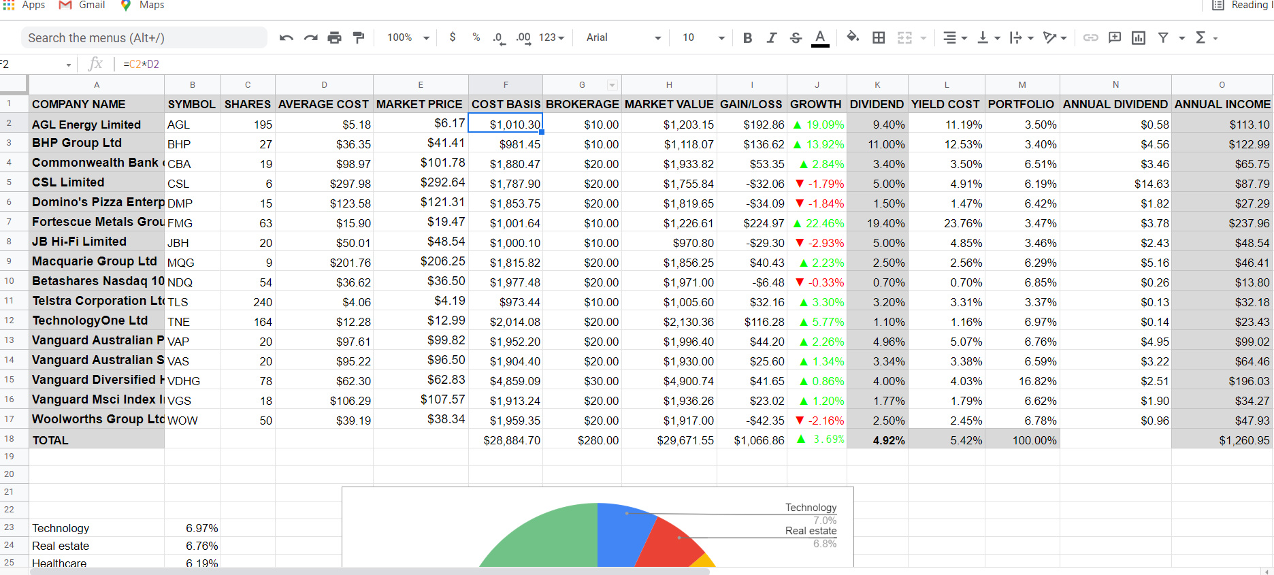
Task: Toggle strikethrough formatting
Action: point(796,38)
